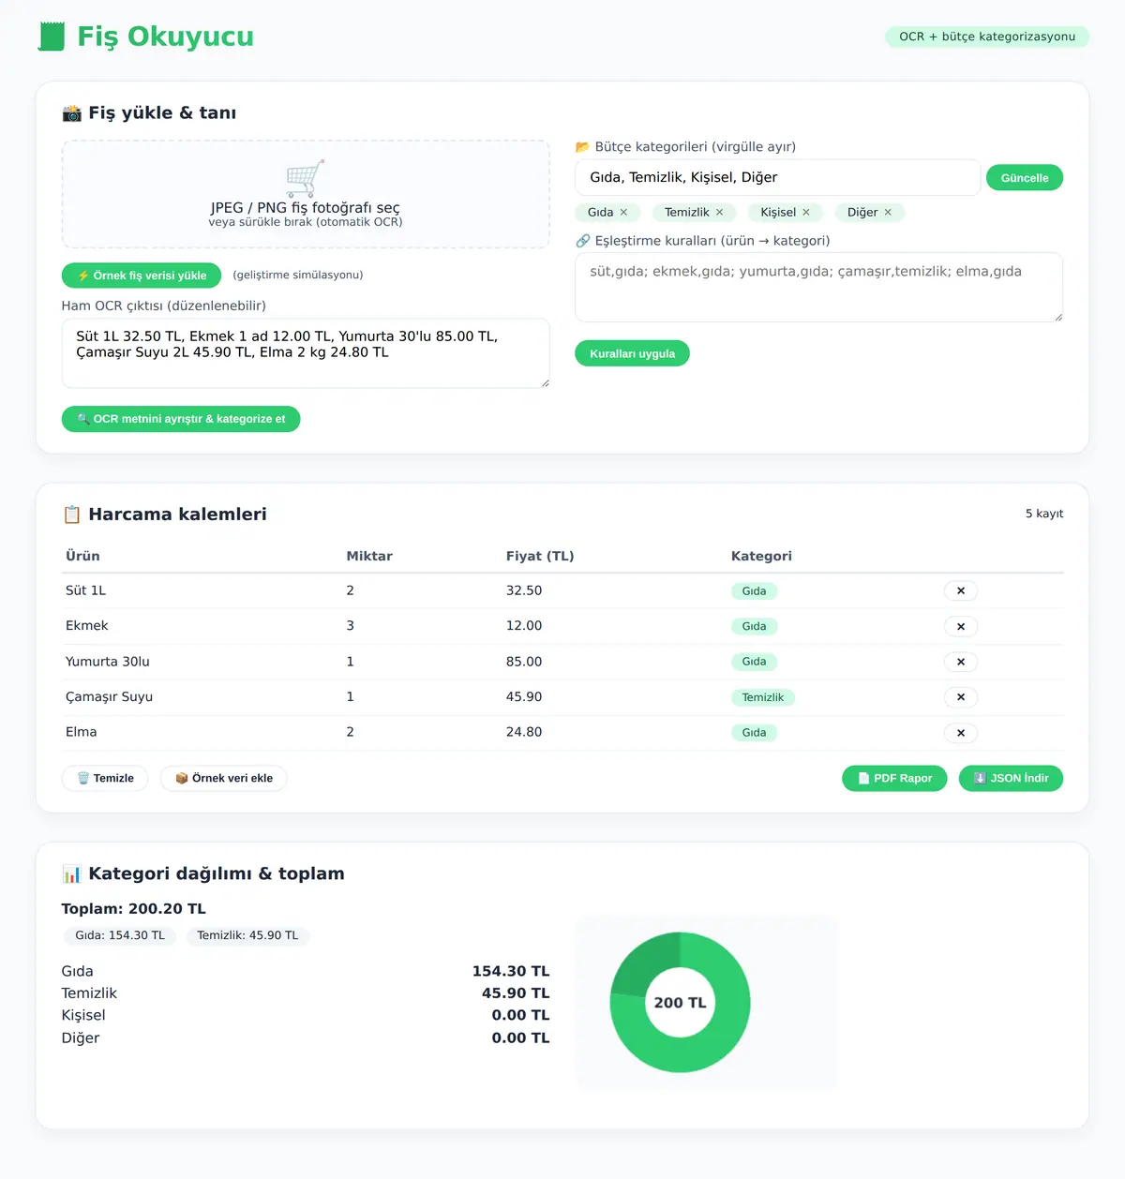Click the matching rules textarea

pyautogui.click(x=818, y=287)
